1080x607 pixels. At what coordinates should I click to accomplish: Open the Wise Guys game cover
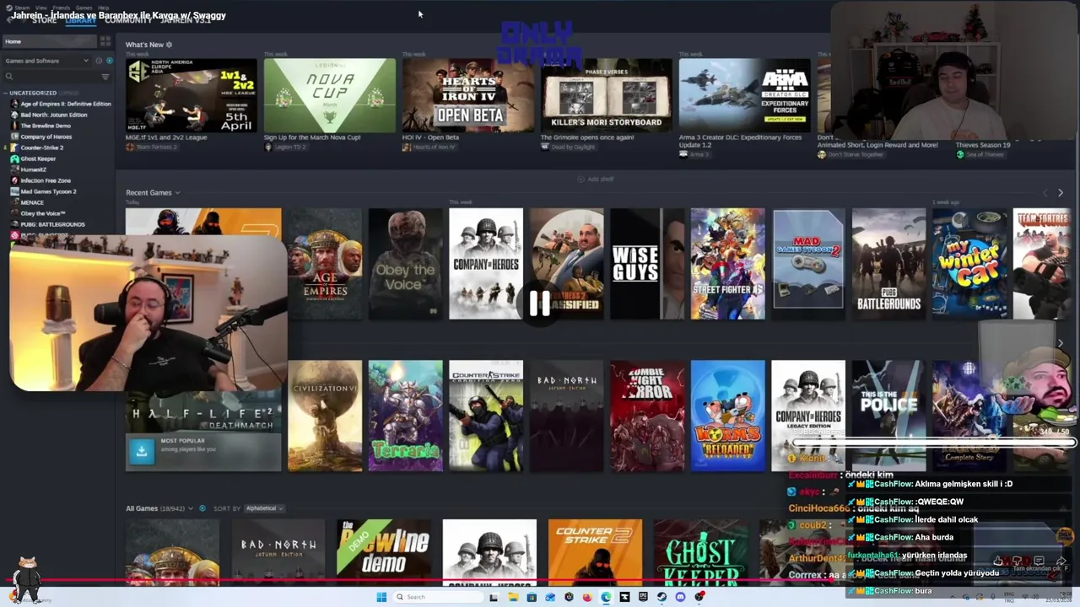tap(647, 264)
